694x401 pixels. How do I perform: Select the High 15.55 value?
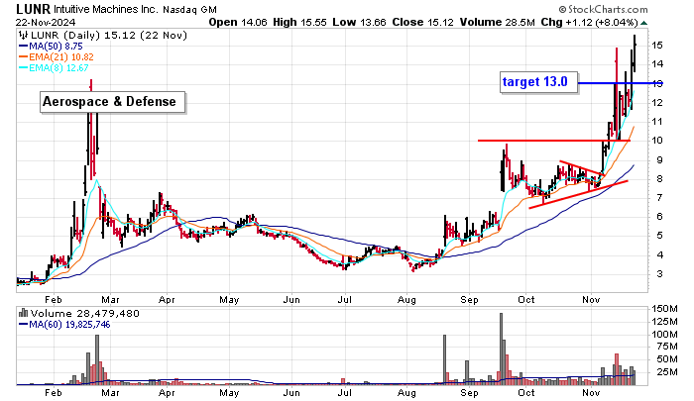coord(298,22)
